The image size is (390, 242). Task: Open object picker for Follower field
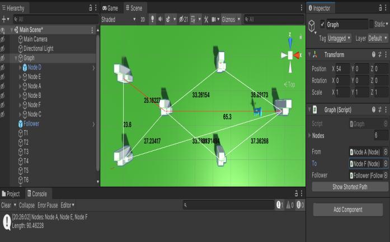click(386, 175)
